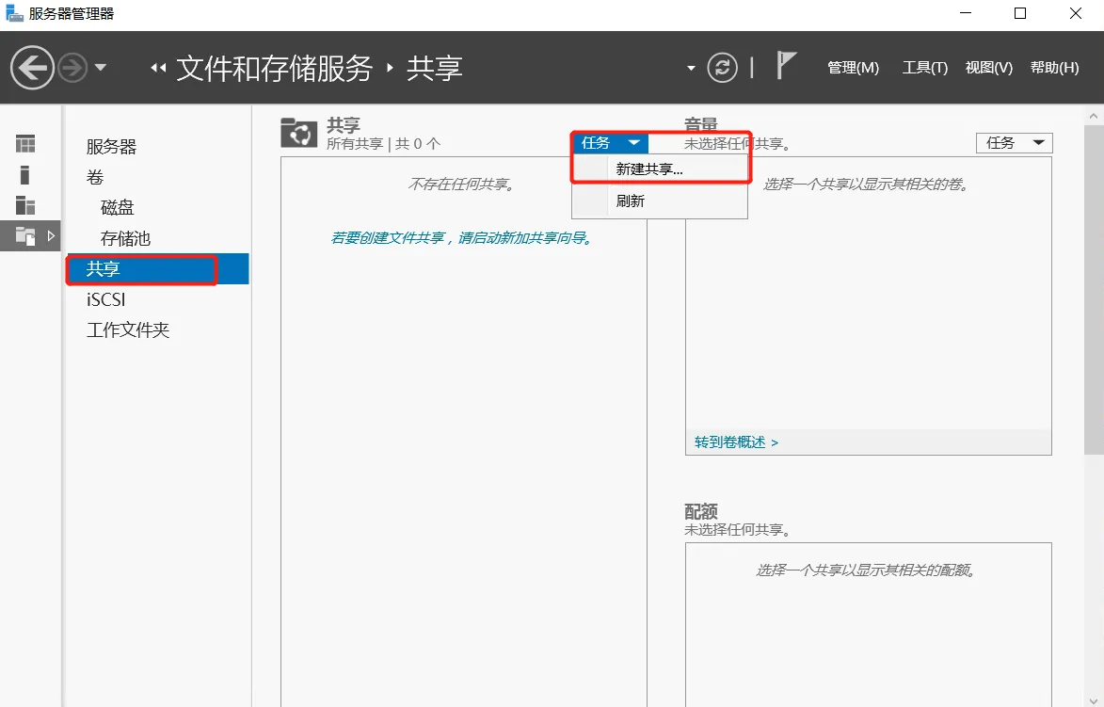Click the refresh circular arrows icon
The height and width of the screenshot is (707, 1104).
click(722, 68)
